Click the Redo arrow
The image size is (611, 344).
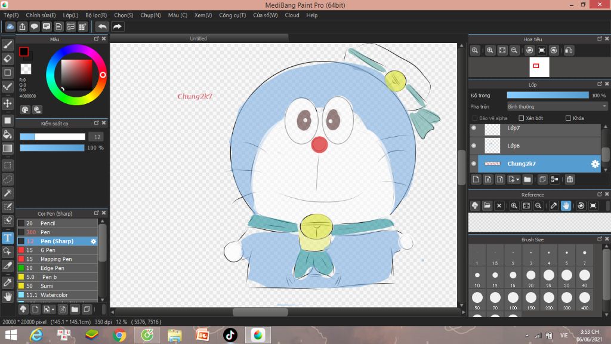click(117, 26)
